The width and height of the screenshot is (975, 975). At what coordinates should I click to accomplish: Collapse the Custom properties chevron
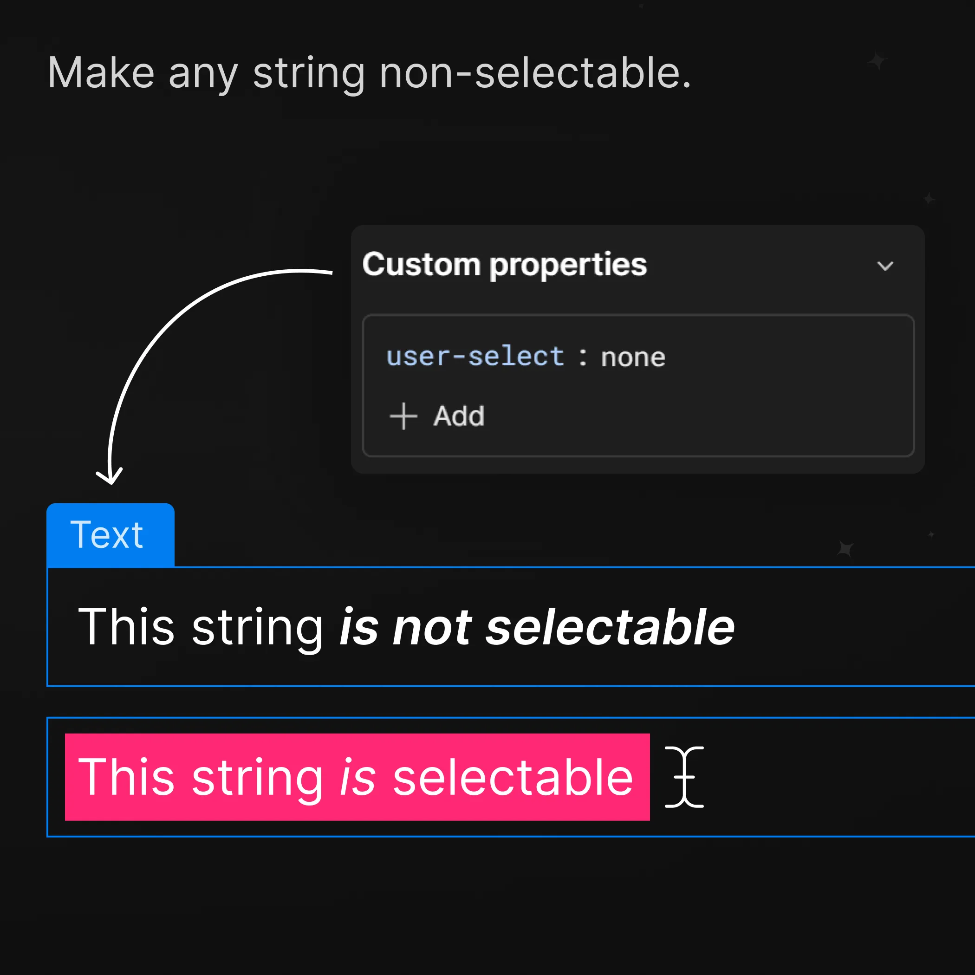point(884,266)
